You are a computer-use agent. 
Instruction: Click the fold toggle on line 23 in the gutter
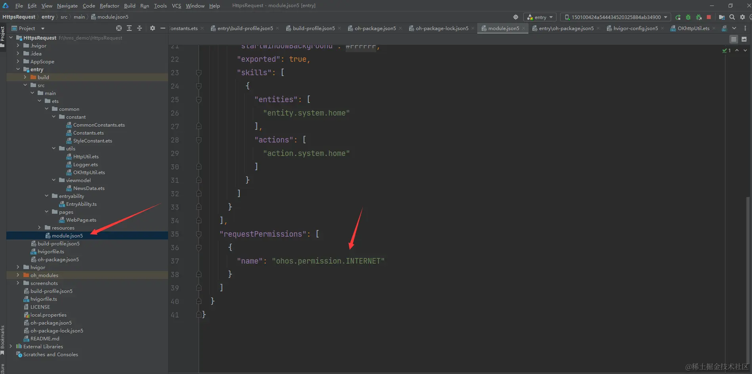(x=199, y=72)
